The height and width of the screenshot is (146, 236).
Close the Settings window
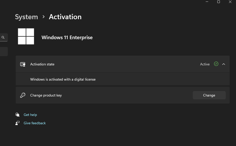230,2
